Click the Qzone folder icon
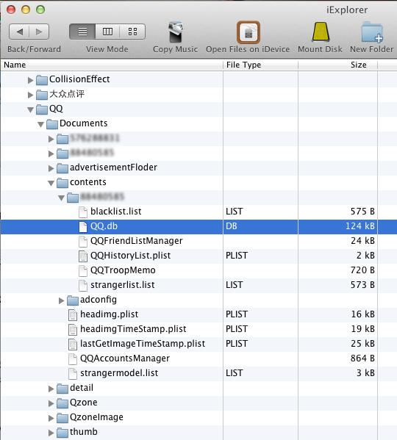397x440 pixels. coord(62,403)
